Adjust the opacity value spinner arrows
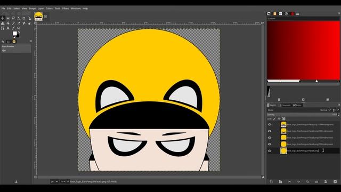341x192 pixels. 339,115
